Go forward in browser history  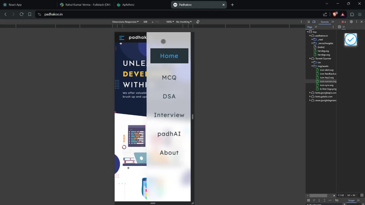(13, 14)
